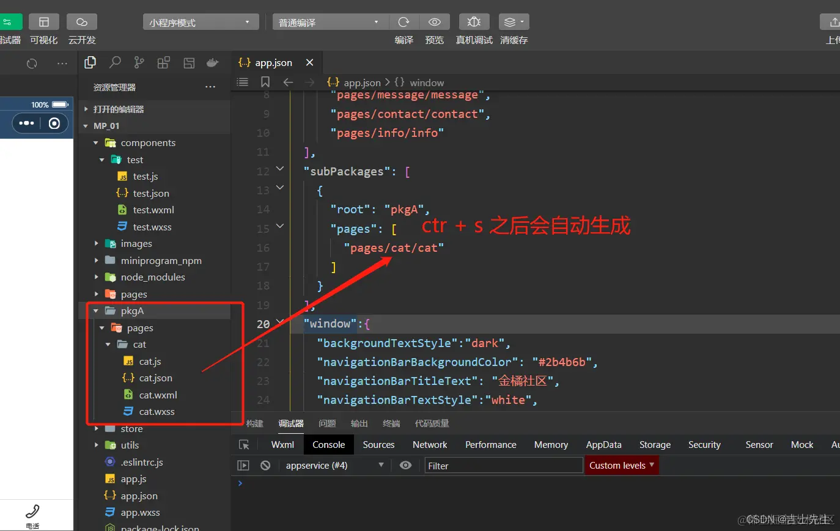Open the Network DevTools tab
This screenshot has height=531, width=840.
pyautogui.click(x=430, y=445)
